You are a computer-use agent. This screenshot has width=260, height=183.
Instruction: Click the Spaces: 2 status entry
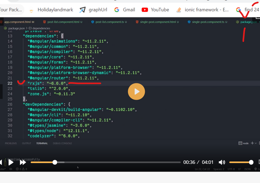219,169
